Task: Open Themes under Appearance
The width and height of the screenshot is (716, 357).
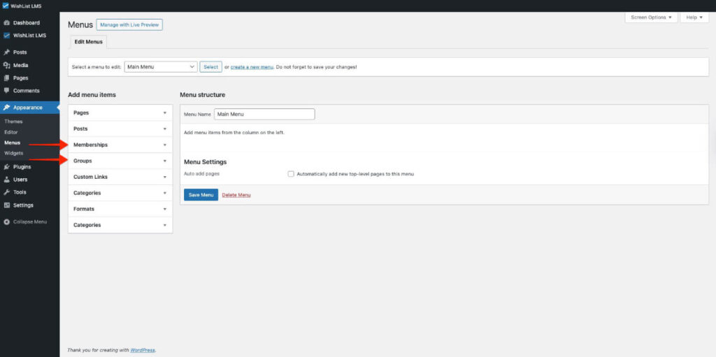Action: (13, 122)
